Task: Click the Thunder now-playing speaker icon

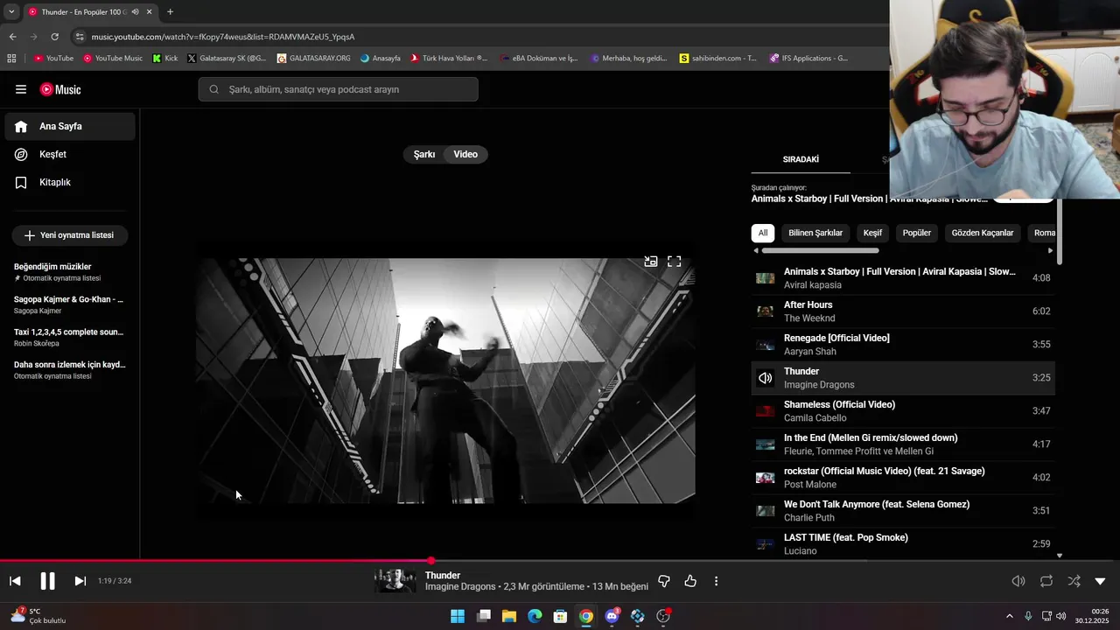Action: 766,378
